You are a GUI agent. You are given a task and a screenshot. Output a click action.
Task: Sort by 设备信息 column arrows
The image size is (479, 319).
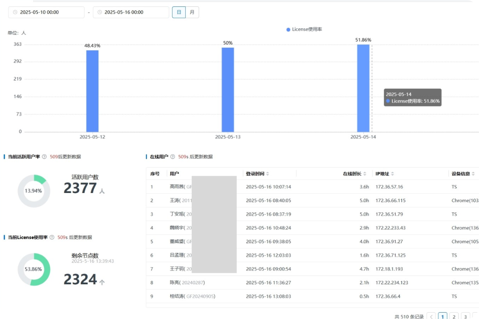pyautogui.click(x=473, y=174)
